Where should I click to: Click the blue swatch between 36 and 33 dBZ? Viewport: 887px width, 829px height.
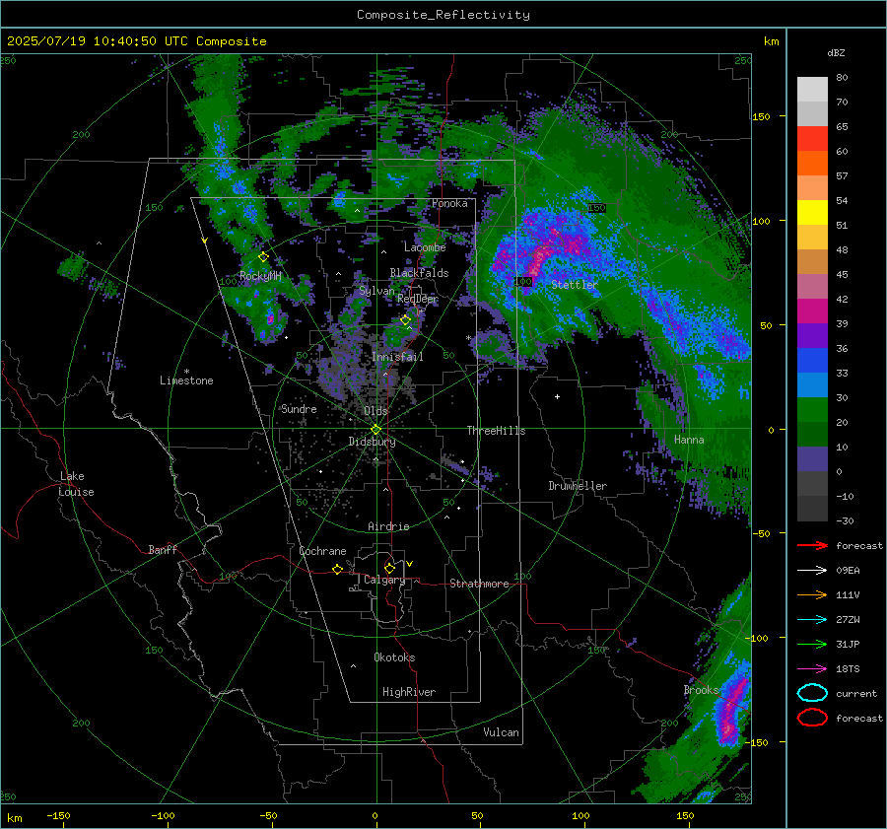812,361
